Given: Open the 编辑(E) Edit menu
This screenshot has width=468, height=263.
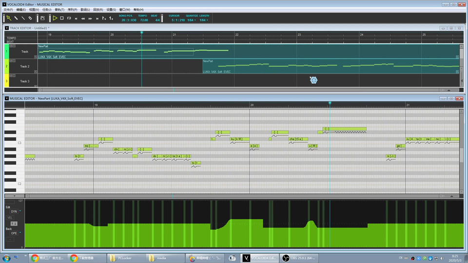Looking at the screenshot, I should (21, 10).
